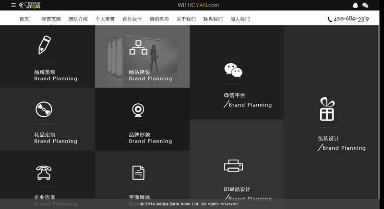
Task: Open the 关于我们 menu item
Action: 186,19
